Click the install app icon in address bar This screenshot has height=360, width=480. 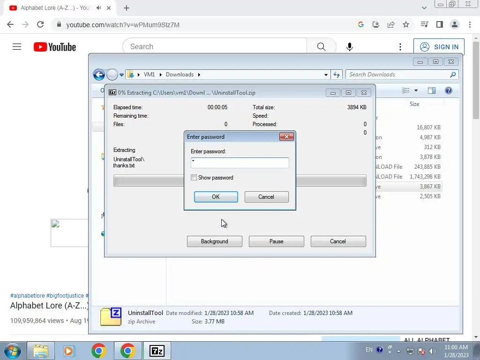click(376, 24)
